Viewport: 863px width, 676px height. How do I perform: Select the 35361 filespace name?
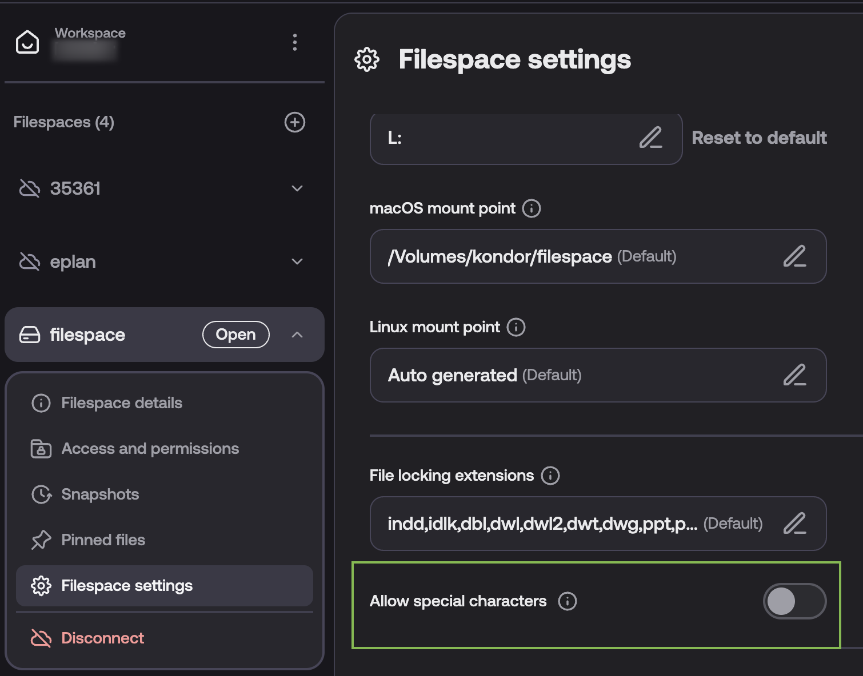pos(75,188)
